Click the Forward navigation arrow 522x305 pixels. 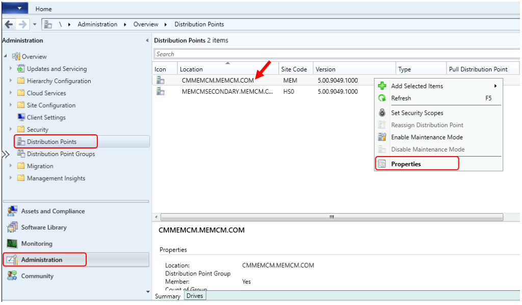tap(22, 24)
